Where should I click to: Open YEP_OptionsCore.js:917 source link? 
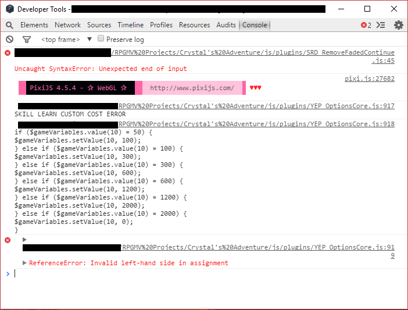point(256,106)
